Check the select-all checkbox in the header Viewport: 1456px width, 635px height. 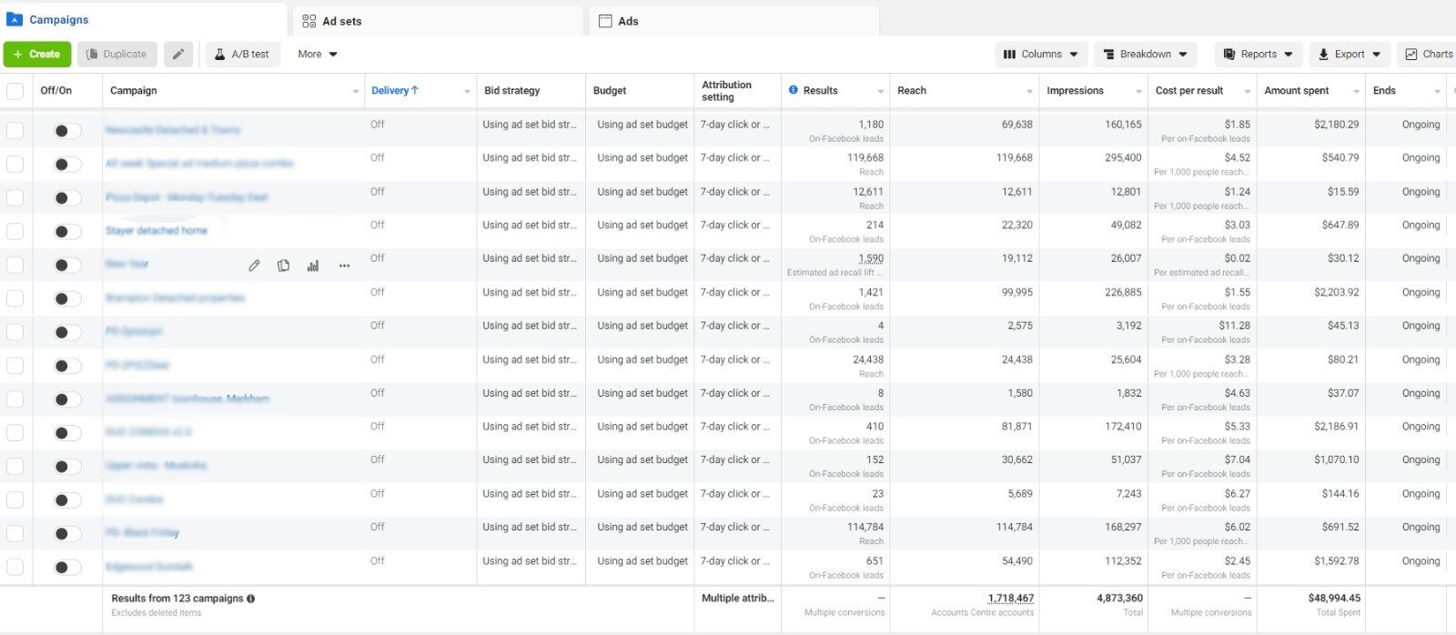click(15, 91)
